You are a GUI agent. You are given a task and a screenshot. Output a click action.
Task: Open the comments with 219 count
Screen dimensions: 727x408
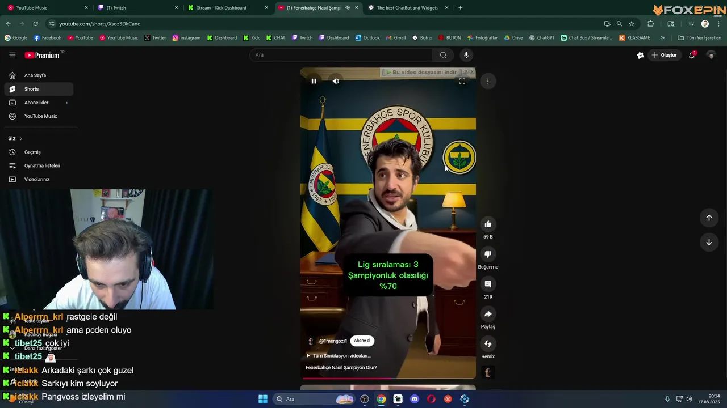click(x=488, y=284)
